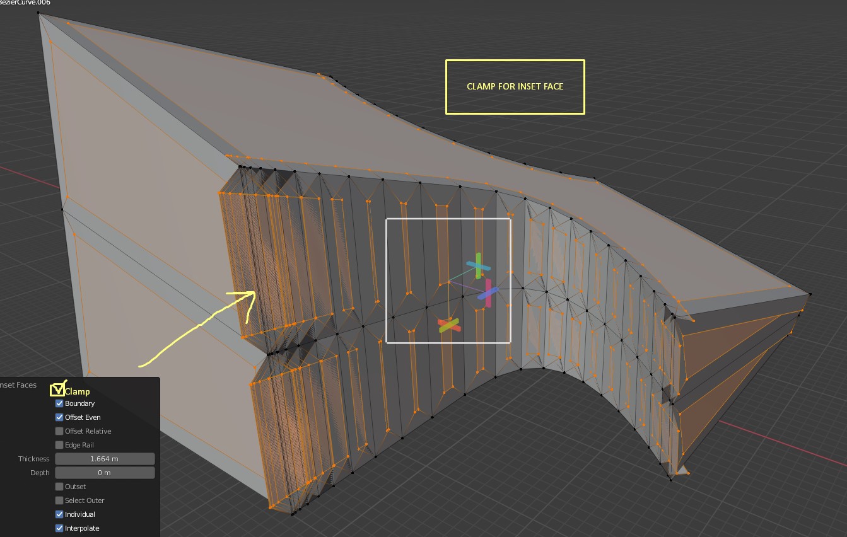
Task: Click the Thickness label text
Action: [33, 459]
